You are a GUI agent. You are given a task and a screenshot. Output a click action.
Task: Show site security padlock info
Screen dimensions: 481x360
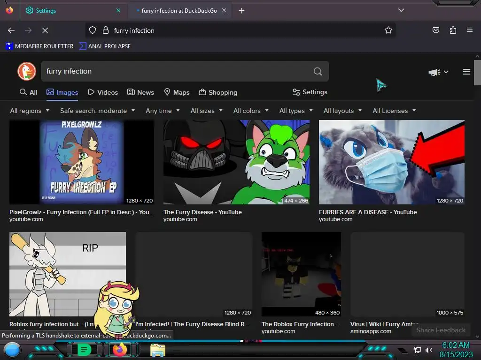pos(106,30)
